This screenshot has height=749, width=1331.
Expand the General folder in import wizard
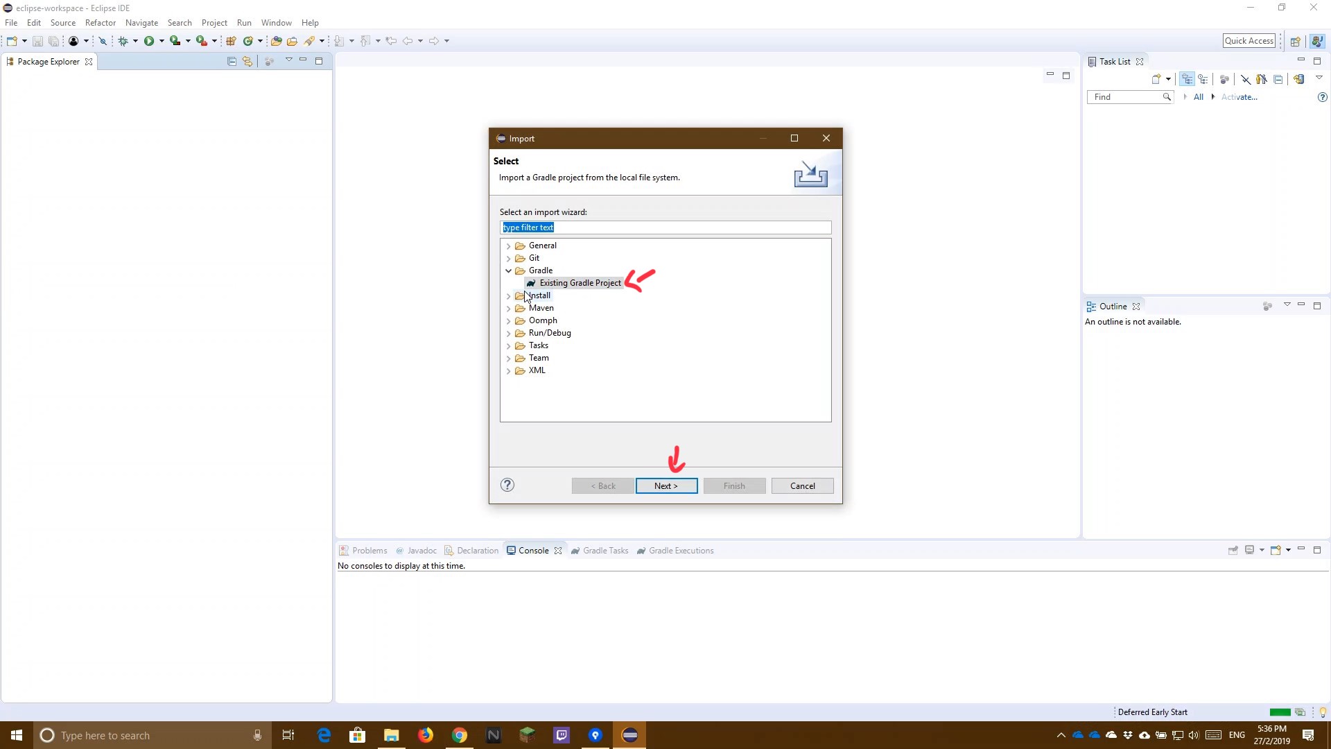coord(509,246)
